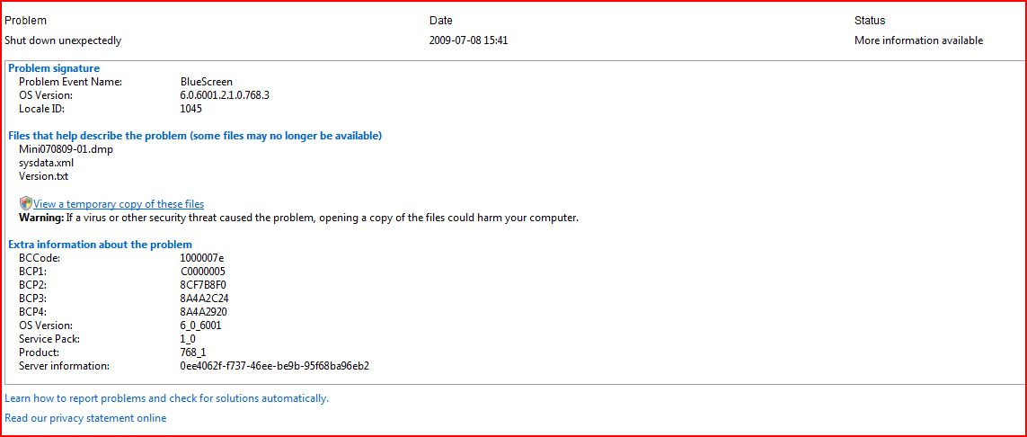Click the 'Extra information about the problem' heading
Screen dimensions: 1027x437
(x=100, y=245)
